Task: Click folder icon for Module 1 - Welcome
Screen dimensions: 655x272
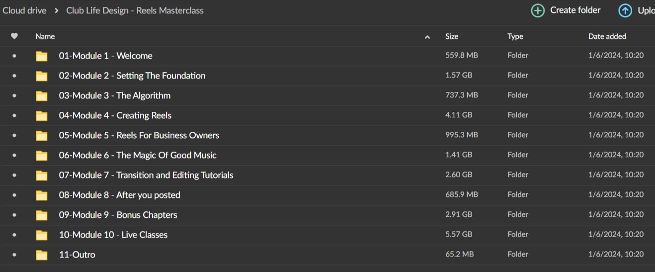Action: (42, 56)
